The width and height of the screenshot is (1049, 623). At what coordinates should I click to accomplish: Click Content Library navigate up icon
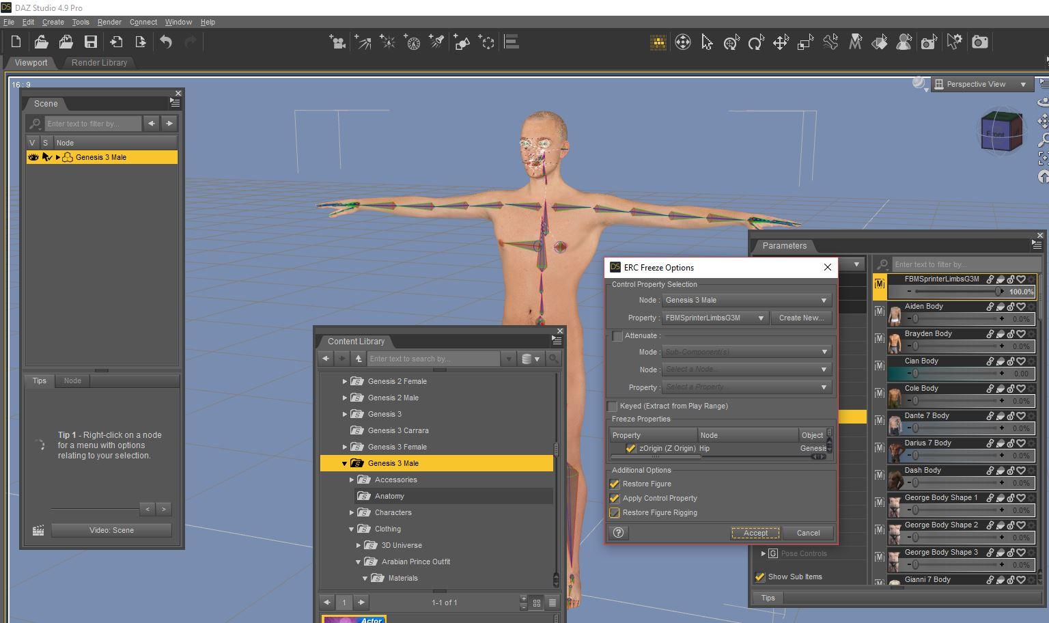click(358, 359)
